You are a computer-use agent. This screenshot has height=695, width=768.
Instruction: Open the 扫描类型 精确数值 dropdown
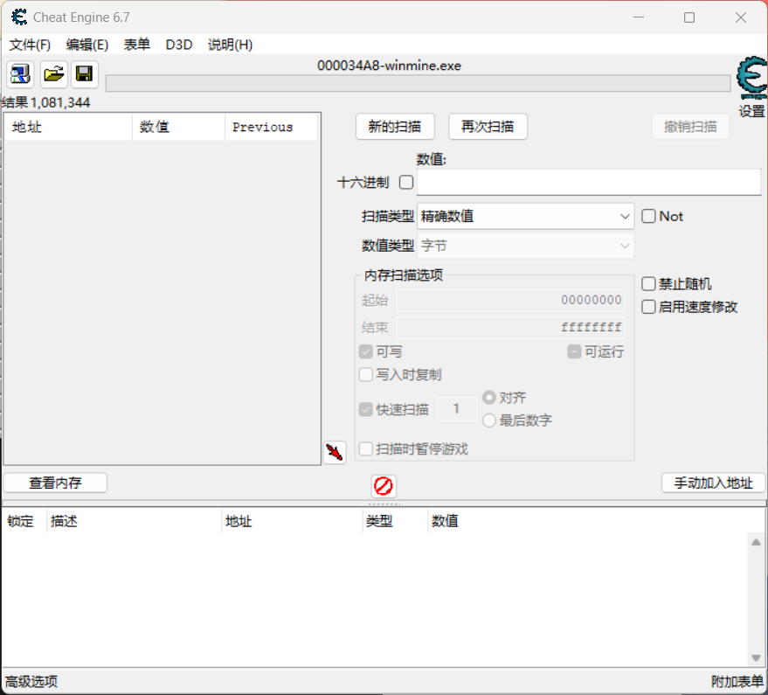pyautogui.click(x=526, y=216)
